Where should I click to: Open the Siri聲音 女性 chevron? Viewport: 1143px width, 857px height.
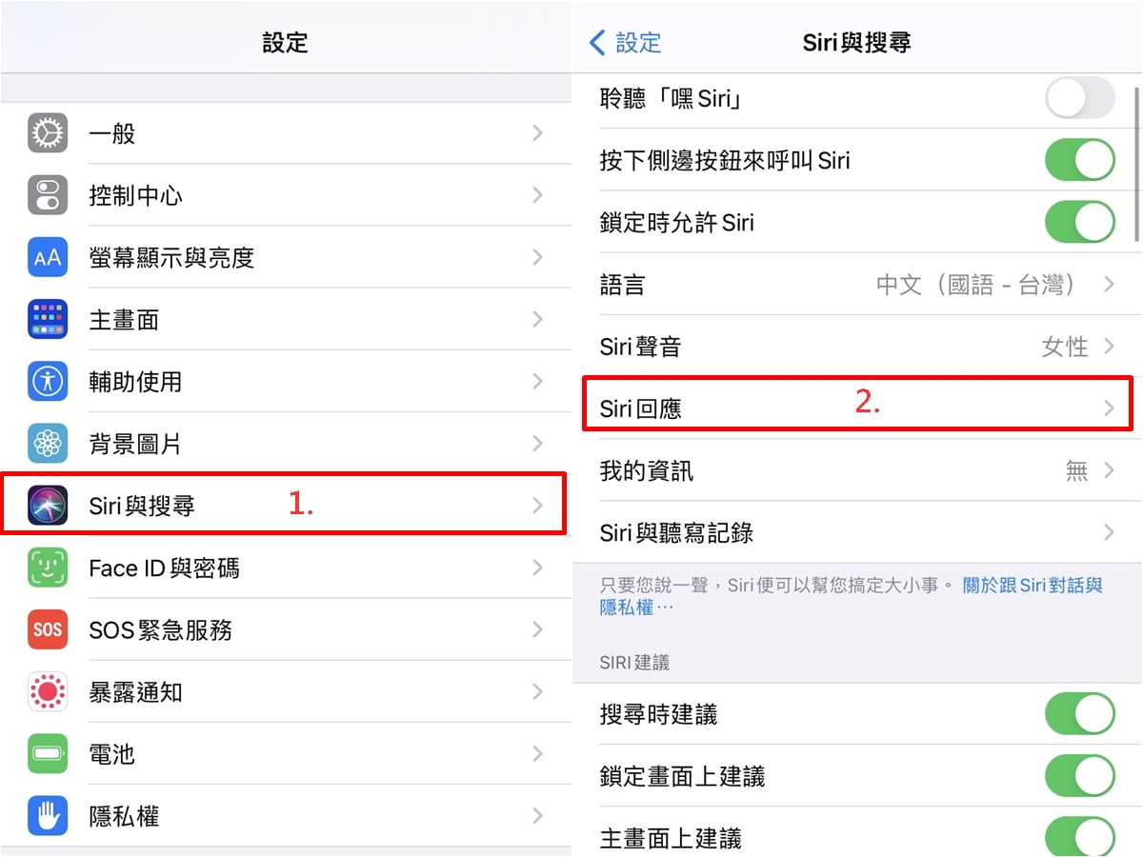tap(1109, 346)
